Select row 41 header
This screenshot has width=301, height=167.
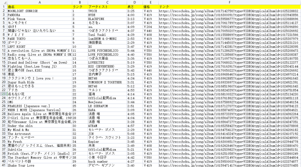4,165
